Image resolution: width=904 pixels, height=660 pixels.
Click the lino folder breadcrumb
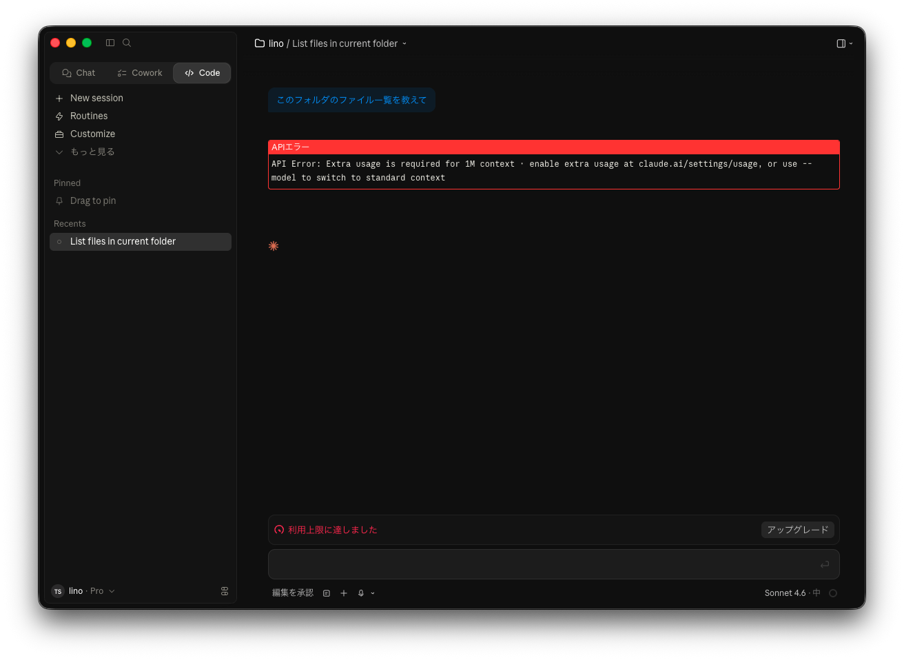click(x=276, y=43)
